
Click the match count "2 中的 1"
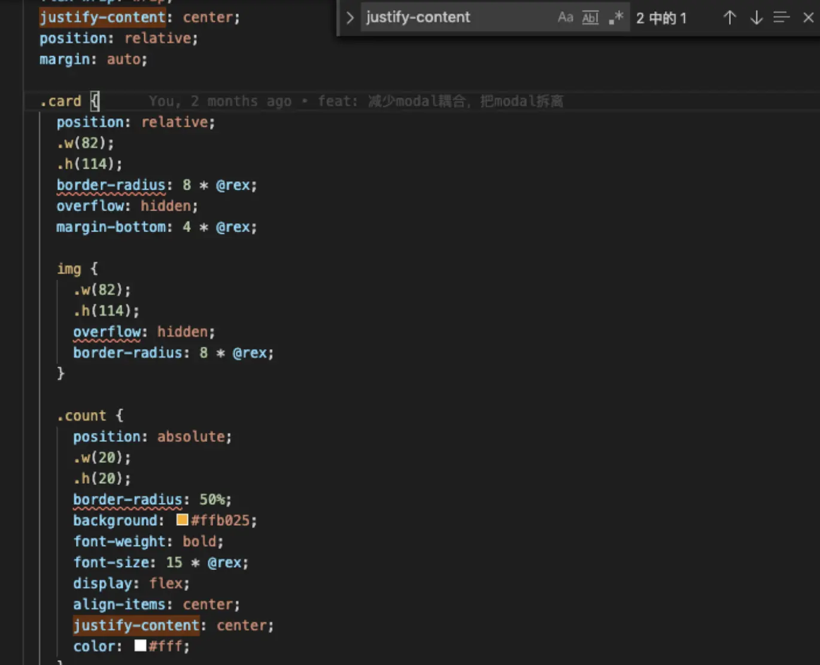point(661,18)
